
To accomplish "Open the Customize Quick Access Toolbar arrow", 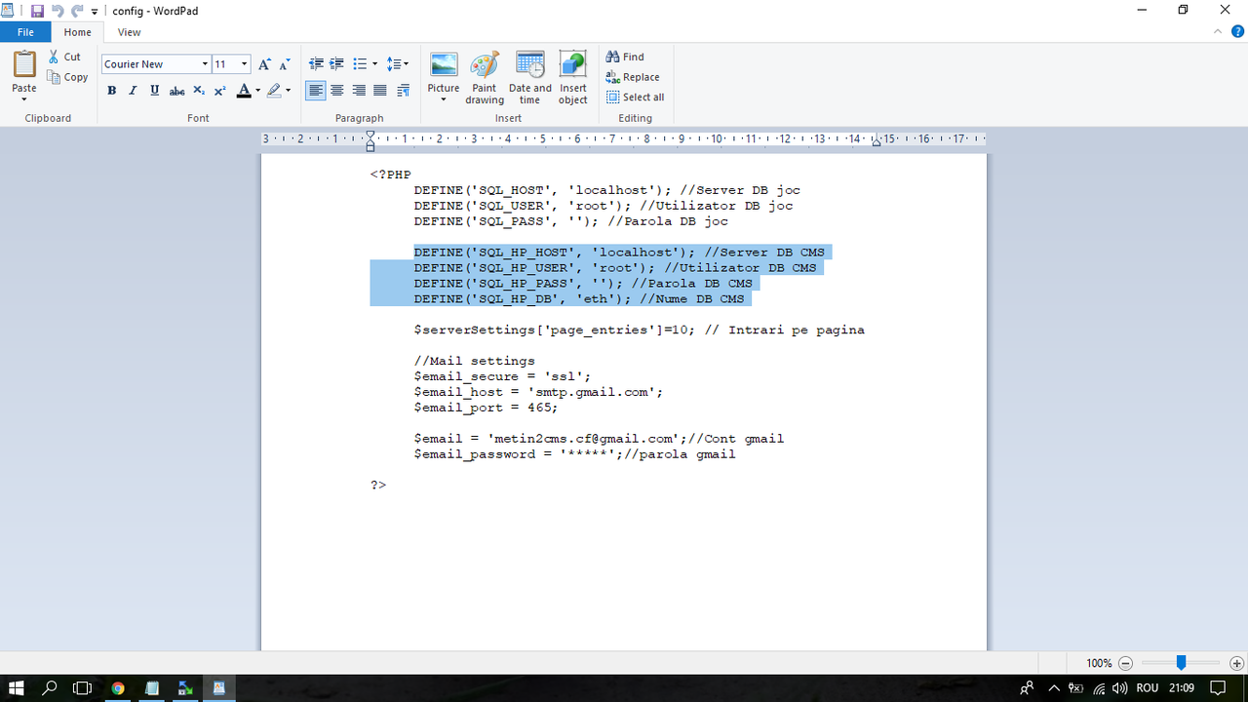I will pos(95,12).
